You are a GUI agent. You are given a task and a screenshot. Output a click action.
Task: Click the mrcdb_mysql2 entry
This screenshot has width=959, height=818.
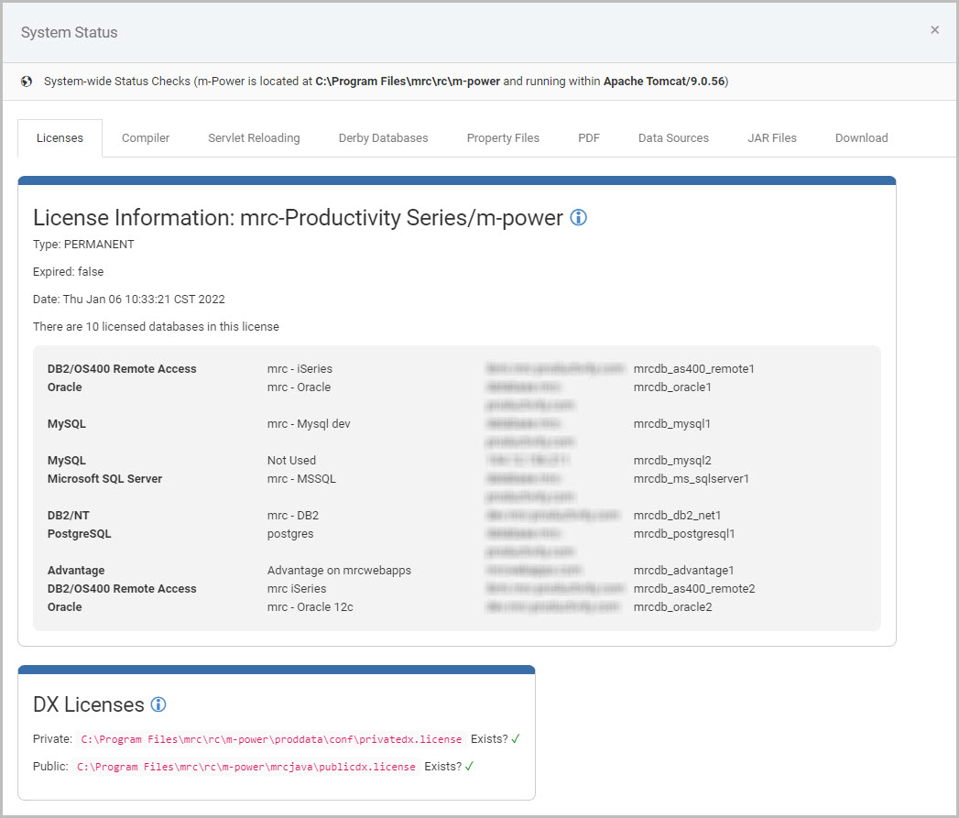point(672,461)
